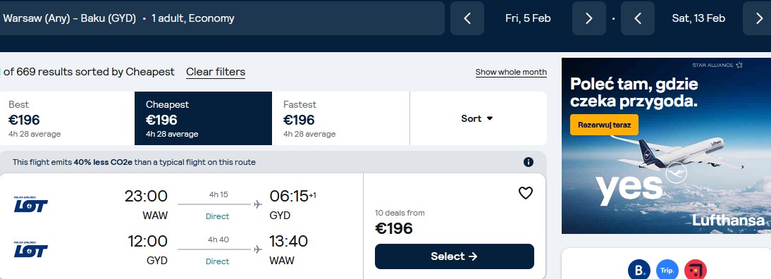Clear filters link
771x279 pixels.
point(216,72)
